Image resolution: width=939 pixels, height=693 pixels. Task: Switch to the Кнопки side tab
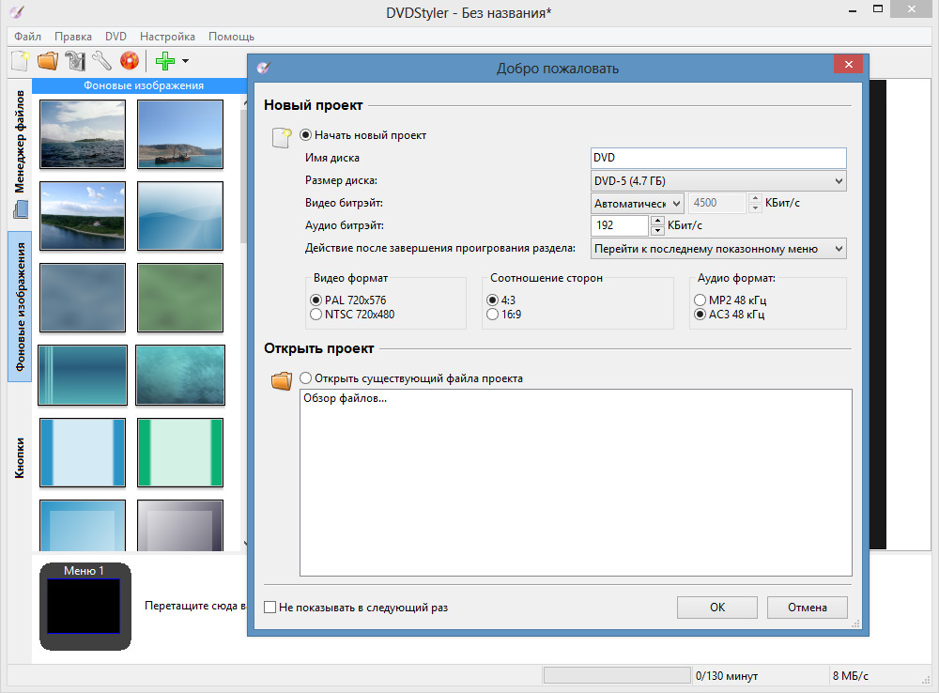point(20,457)
